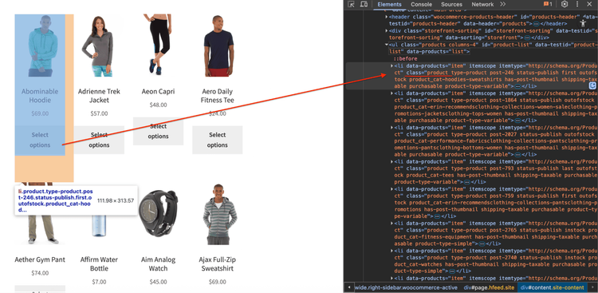Click the issues counter badge

coord(548,4)
